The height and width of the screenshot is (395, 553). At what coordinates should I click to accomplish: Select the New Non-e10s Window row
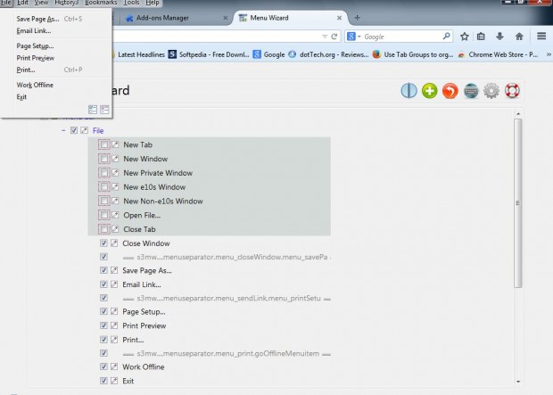209,201
